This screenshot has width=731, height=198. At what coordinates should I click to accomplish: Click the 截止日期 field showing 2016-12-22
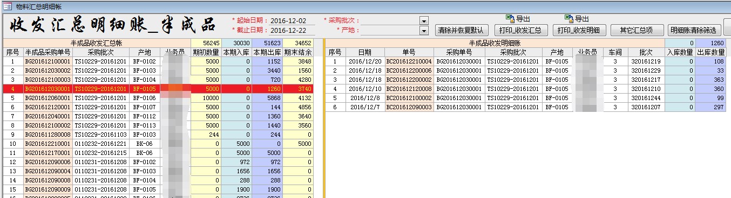pos(292,30)
